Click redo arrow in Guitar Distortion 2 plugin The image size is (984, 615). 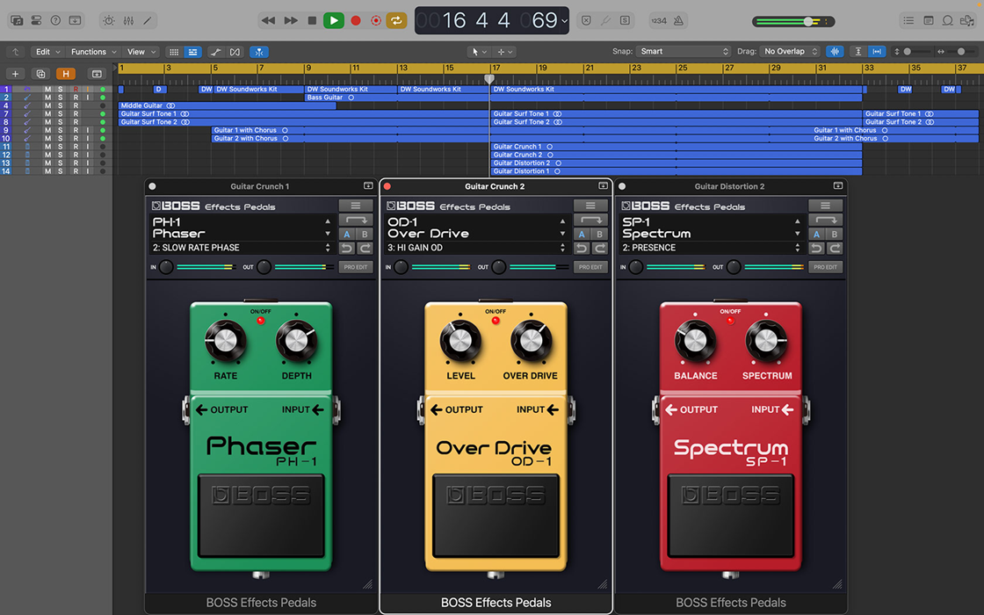point(834,249)
